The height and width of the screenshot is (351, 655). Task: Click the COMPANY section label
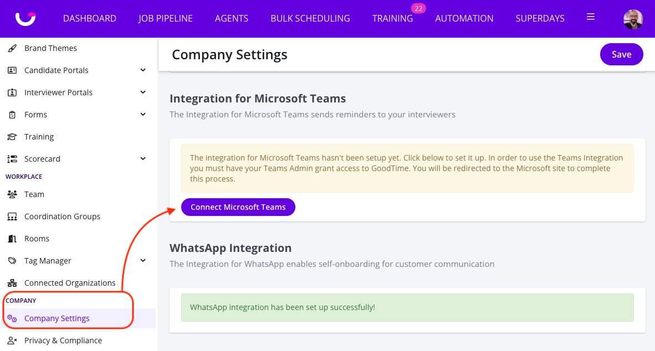21,301
